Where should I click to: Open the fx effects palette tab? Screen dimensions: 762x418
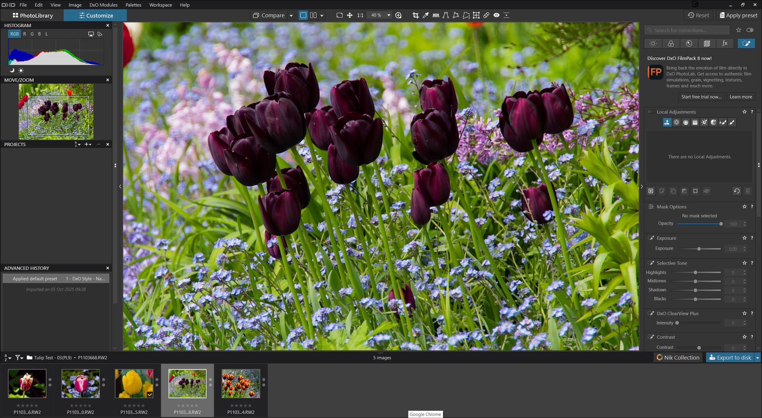point(725,43)
